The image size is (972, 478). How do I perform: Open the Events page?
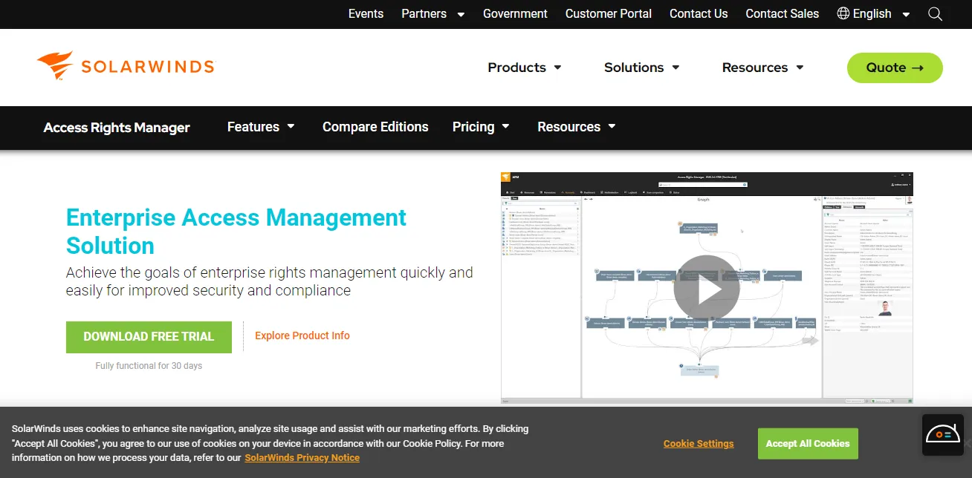(x=366, y=13)
